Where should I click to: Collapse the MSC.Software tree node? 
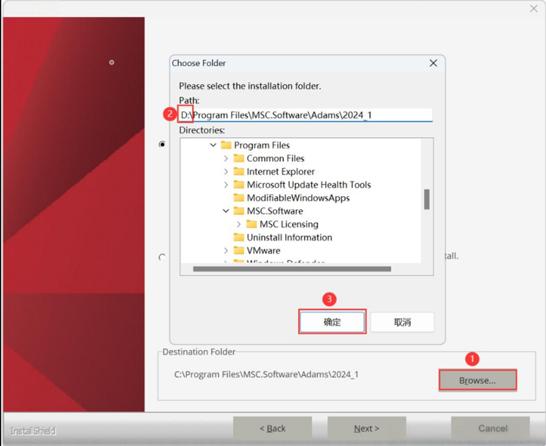tap(226, 211)
